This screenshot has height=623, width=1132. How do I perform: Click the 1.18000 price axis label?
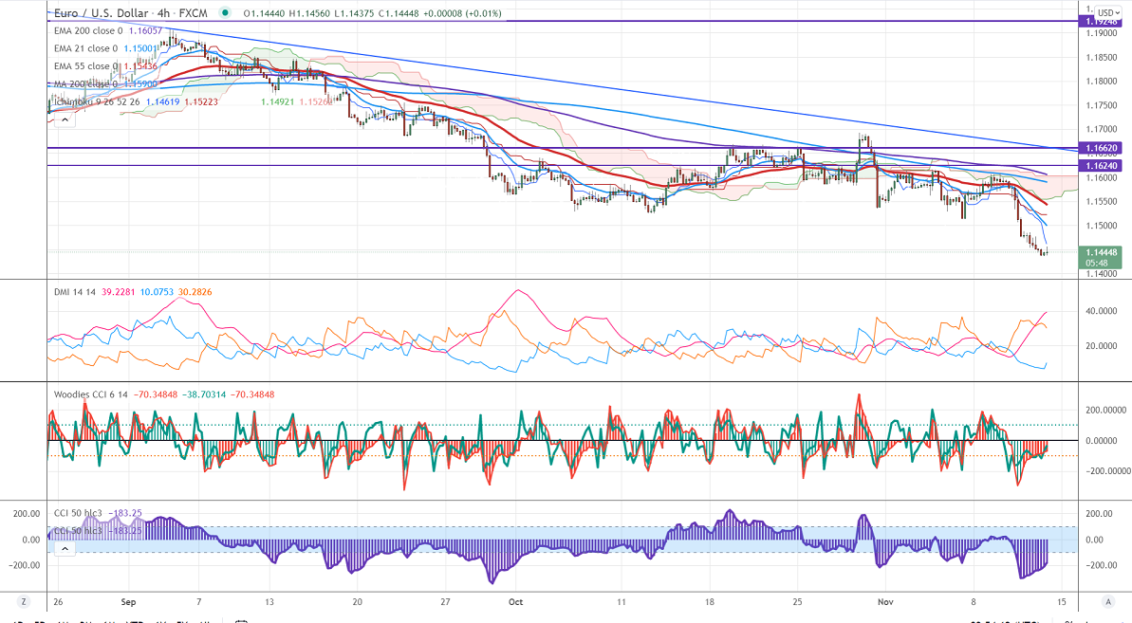click(1101, 82)
